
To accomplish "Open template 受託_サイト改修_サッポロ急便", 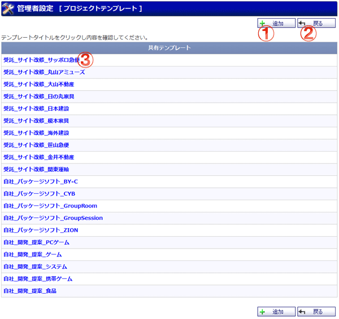I will [x=41, y=60].
